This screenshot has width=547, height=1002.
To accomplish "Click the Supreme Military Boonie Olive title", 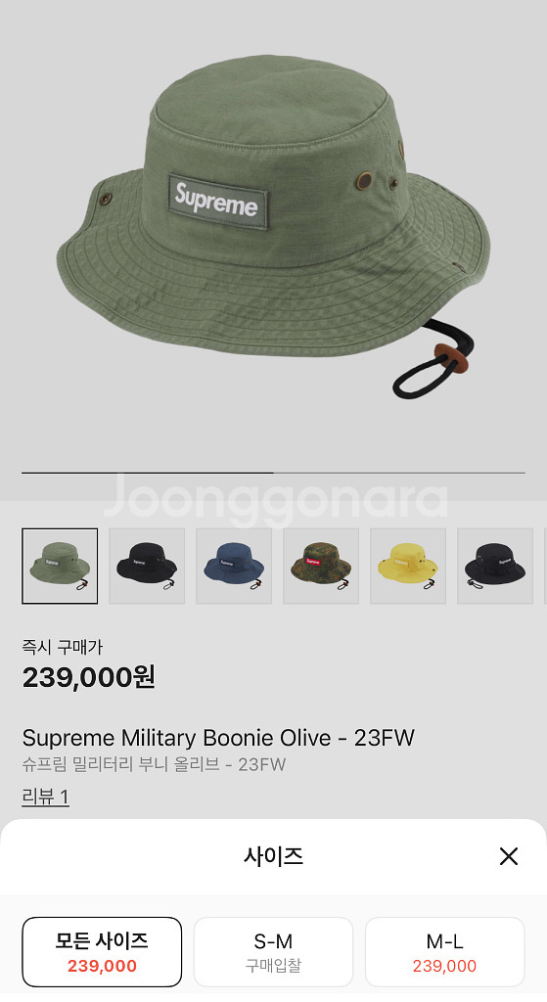I will 218,738.
